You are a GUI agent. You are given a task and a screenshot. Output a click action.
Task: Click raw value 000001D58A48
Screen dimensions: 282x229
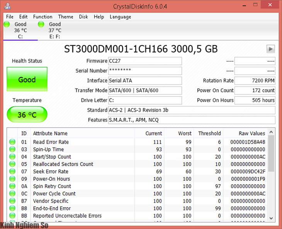pos(248,142)
